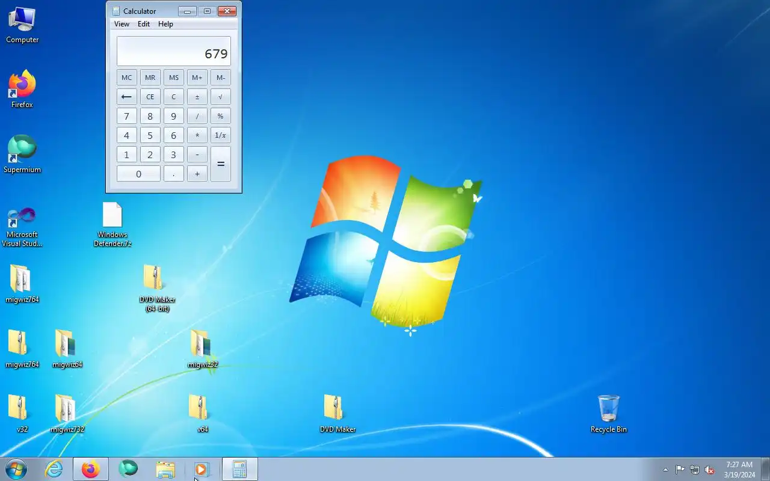
Task: Select the Firefox desktop shortcut
Action: (22, 90)
